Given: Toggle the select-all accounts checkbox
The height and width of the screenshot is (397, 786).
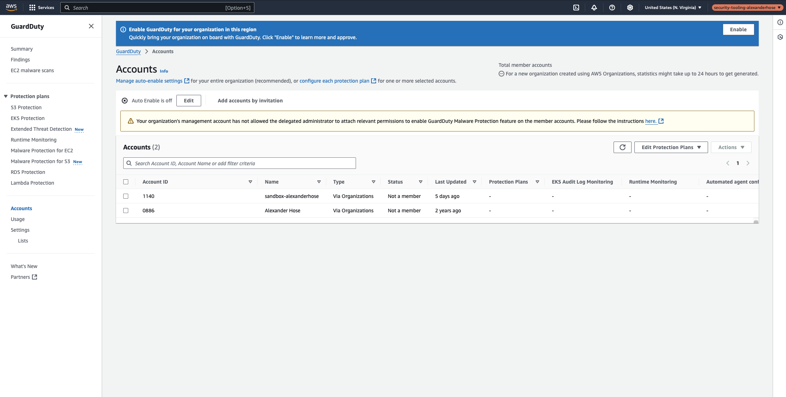Looking at the screenshot, I should (126, 182).
